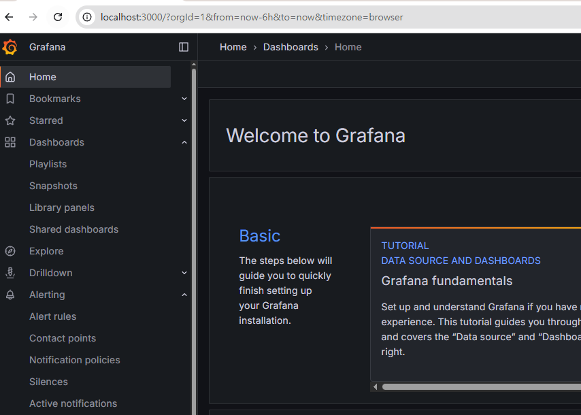The height and width of the screenshot is (415, 581).
Task: Open the Grafana fundamentals tutorial card
Action: click(476, 304)
